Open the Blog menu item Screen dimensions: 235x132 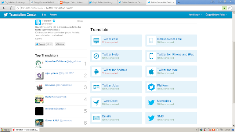pyautogui.click(x=44, y=15)
